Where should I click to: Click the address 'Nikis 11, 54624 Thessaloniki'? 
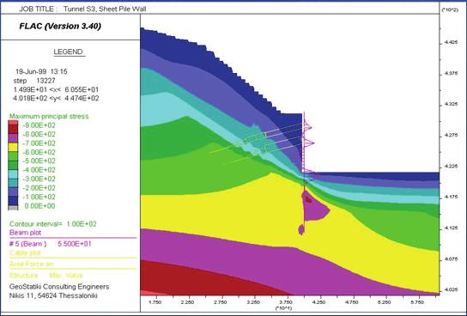(x=53, y=295)
